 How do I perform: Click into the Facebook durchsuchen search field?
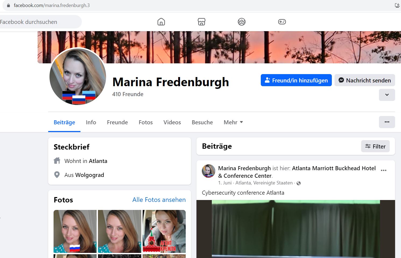point(40,22)
